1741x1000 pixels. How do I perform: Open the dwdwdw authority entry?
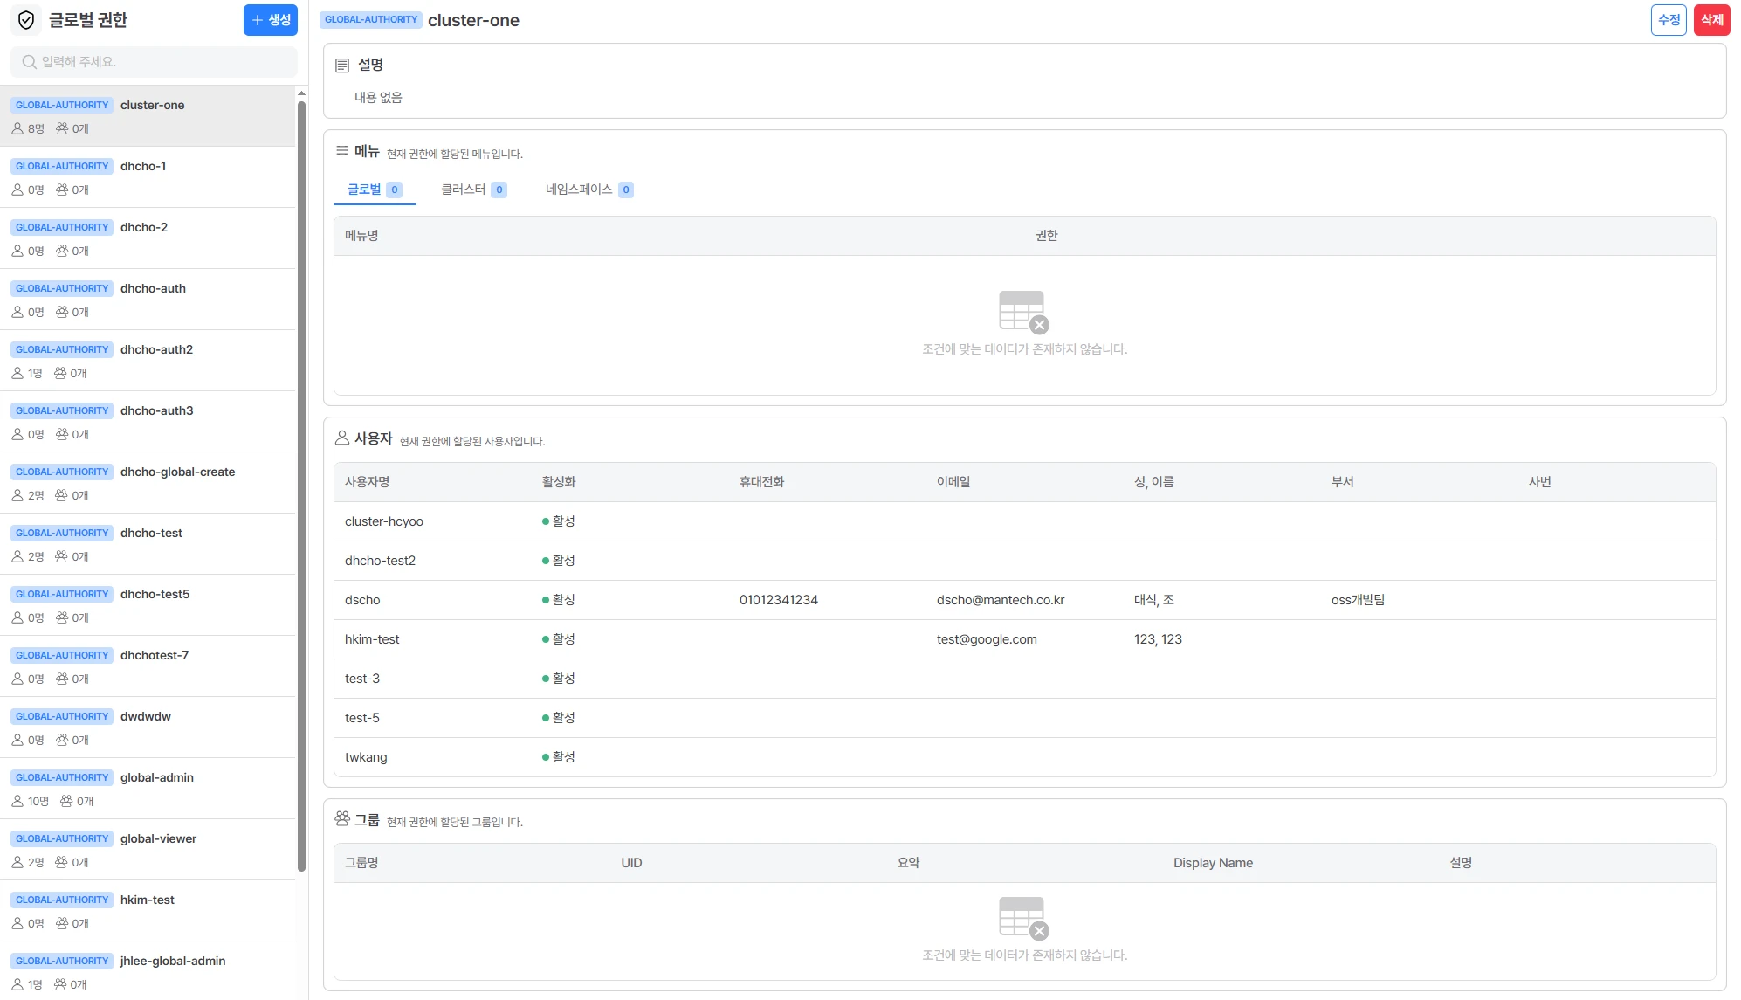pos(148,728)
